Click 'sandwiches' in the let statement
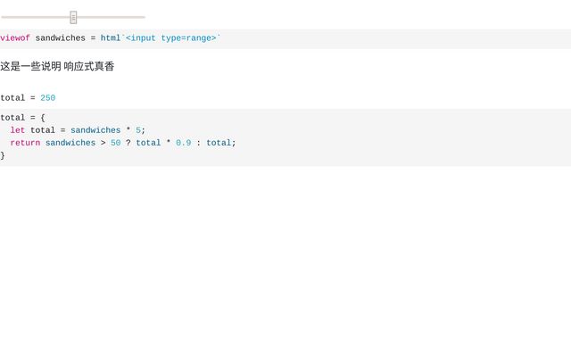The image size is (571, 357). pyautogui.click(x=95, y=130)
